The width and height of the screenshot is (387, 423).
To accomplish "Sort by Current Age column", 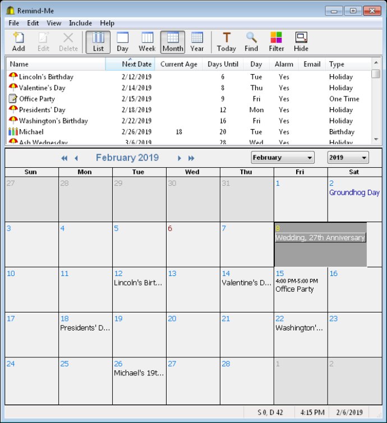I will (178, 64).
